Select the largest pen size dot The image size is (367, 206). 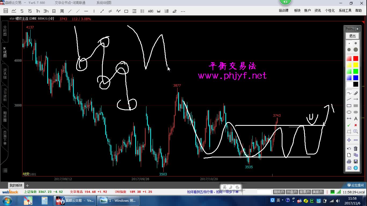click(356, 50)
